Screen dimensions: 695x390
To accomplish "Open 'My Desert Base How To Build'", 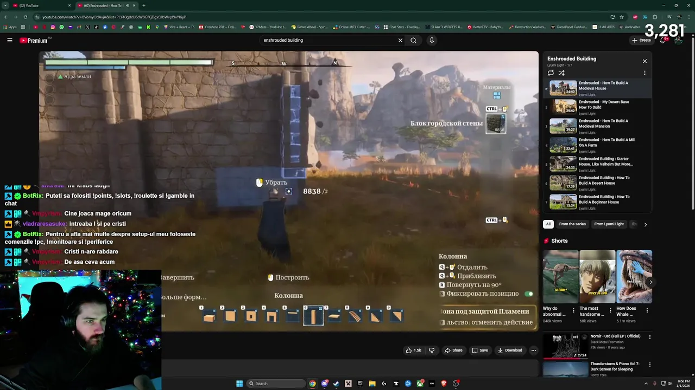I will (x=597, y=107).
